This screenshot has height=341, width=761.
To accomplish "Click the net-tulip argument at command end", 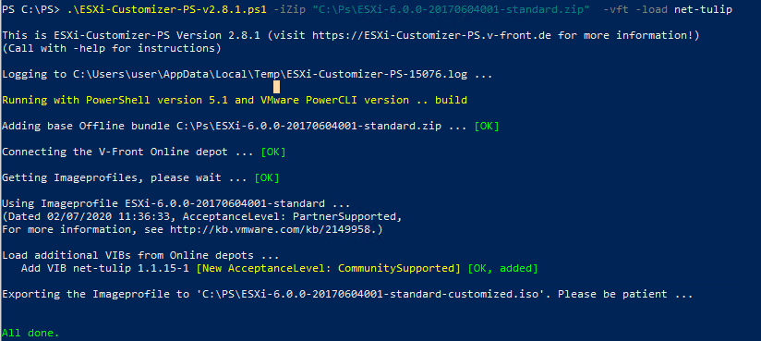I will click(x=703, y=9).
